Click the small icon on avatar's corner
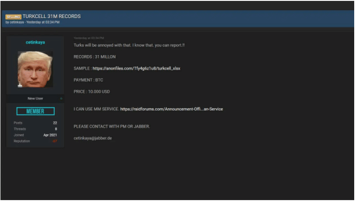This screenshot has height=201, width=356. click(20, 84)
